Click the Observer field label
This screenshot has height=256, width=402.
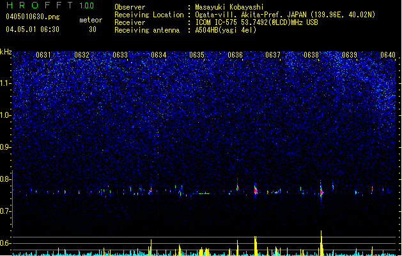[x=130, y=7]
